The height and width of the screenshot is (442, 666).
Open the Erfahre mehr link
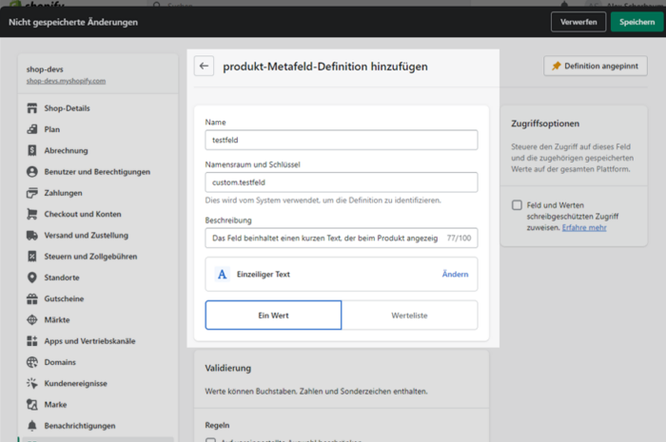point(583,228)
